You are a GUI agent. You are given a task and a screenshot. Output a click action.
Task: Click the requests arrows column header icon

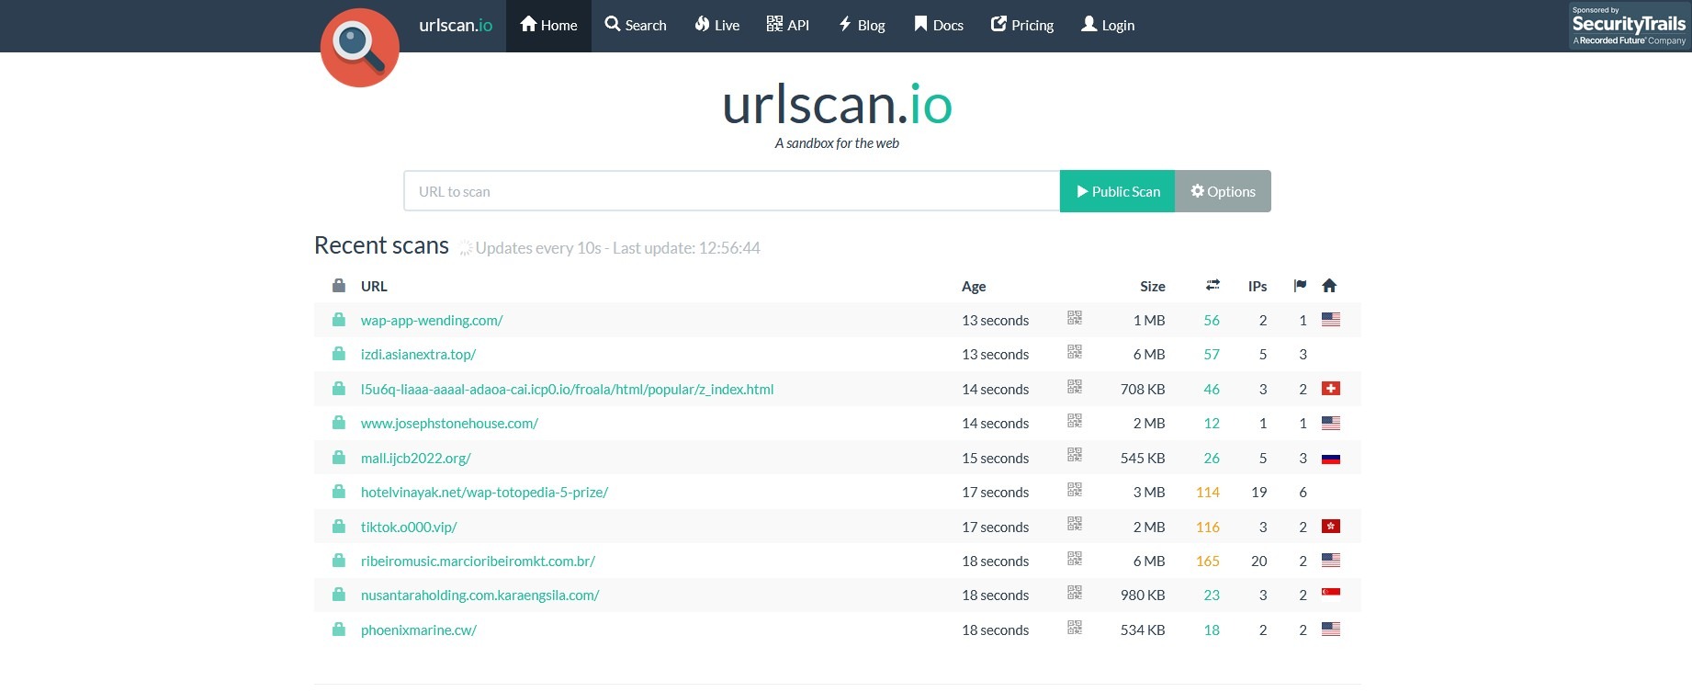tap(1213, 285)
